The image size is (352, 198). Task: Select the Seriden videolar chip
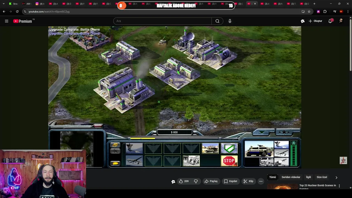tap(291, 177)
